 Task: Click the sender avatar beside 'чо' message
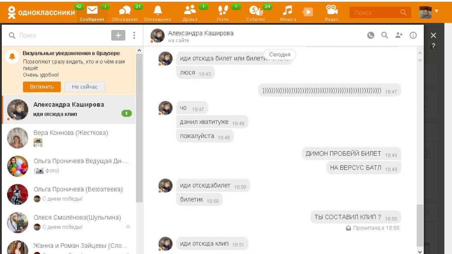point(165,108)
